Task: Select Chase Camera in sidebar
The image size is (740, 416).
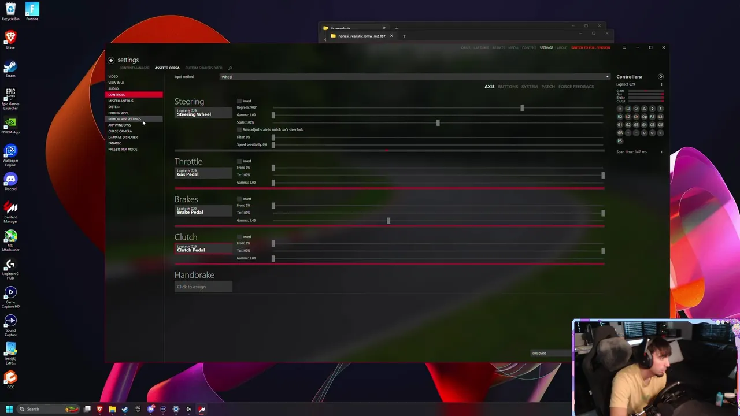Action: pos(134,131)
